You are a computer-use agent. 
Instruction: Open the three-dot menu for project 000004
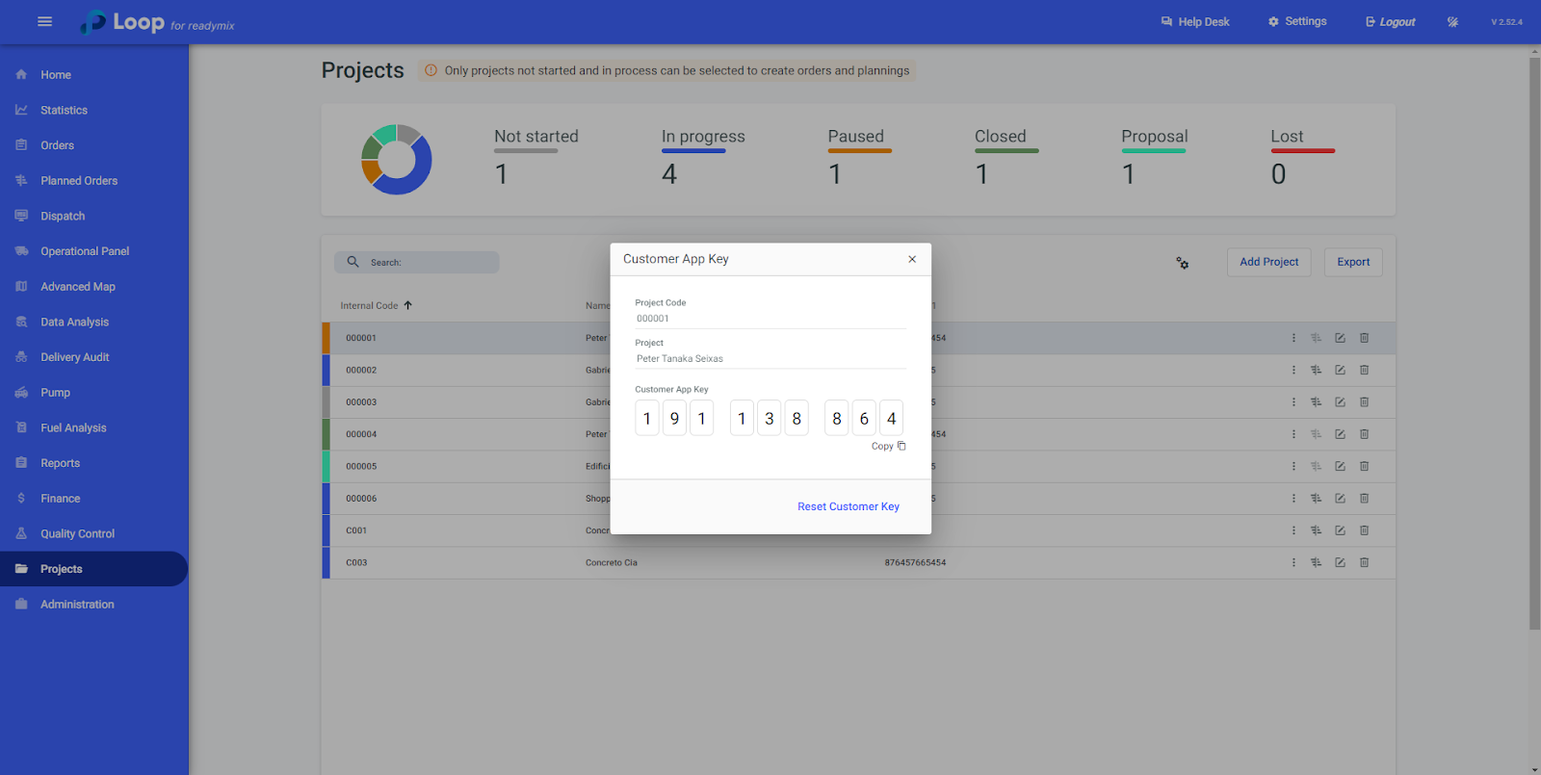1293,434
